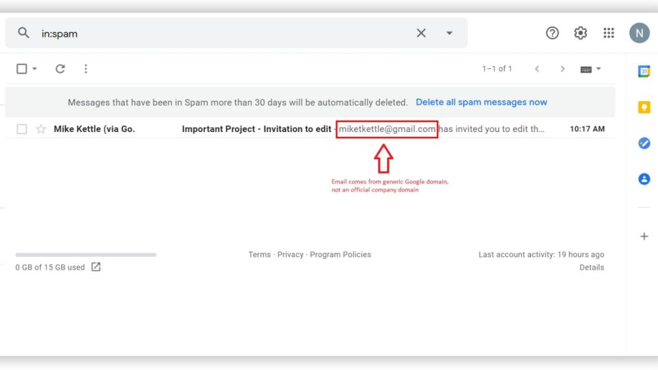Open the storage management external-link icon

pos(95,267)
